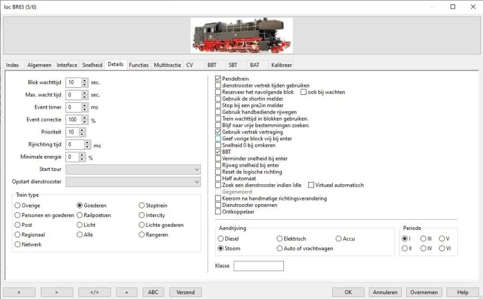Click the previous loc '<' button
The height and width of the screenshot is (299, 483).
tap(19, 292)
